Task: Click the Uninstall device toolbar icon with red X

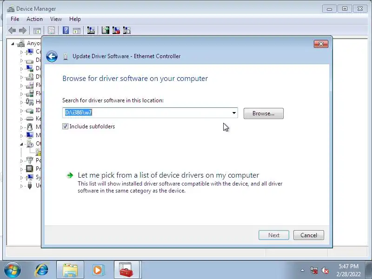Action: click(x=116, y=30)
